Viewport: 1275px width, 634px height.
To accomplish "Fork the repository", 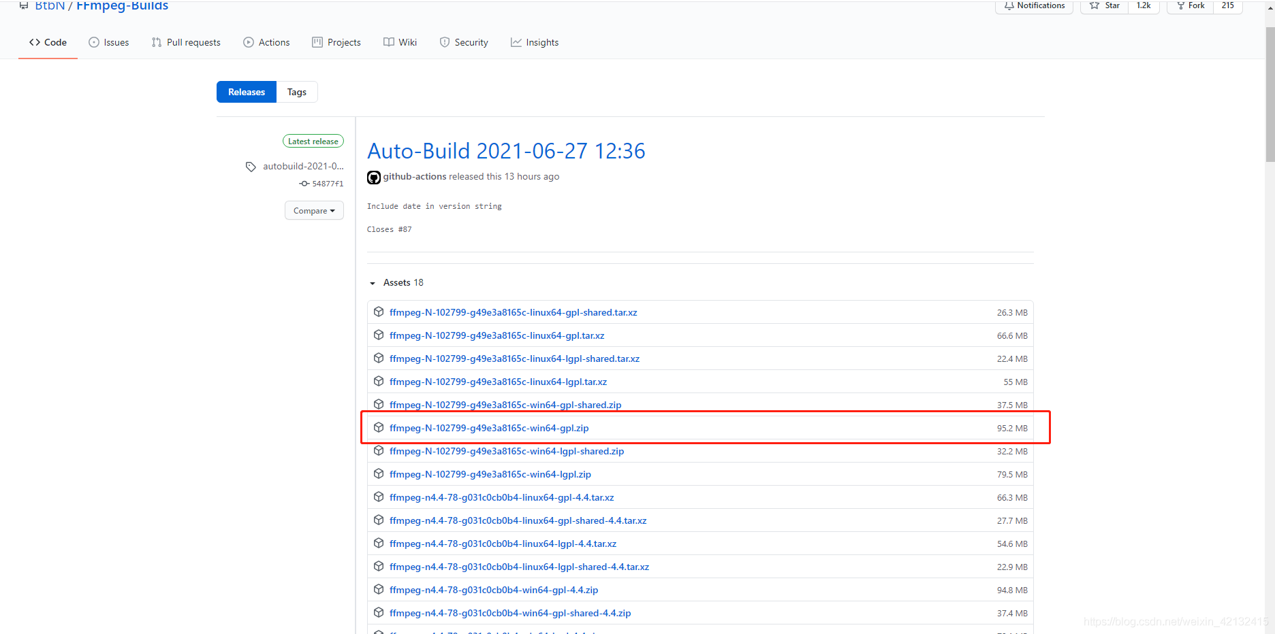I will [1191, 6].
